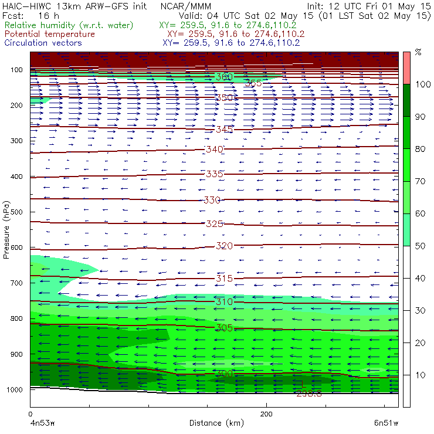Click the color bar label 30
This screenshot has height=434, width=434.
click(x=420, y=311)
